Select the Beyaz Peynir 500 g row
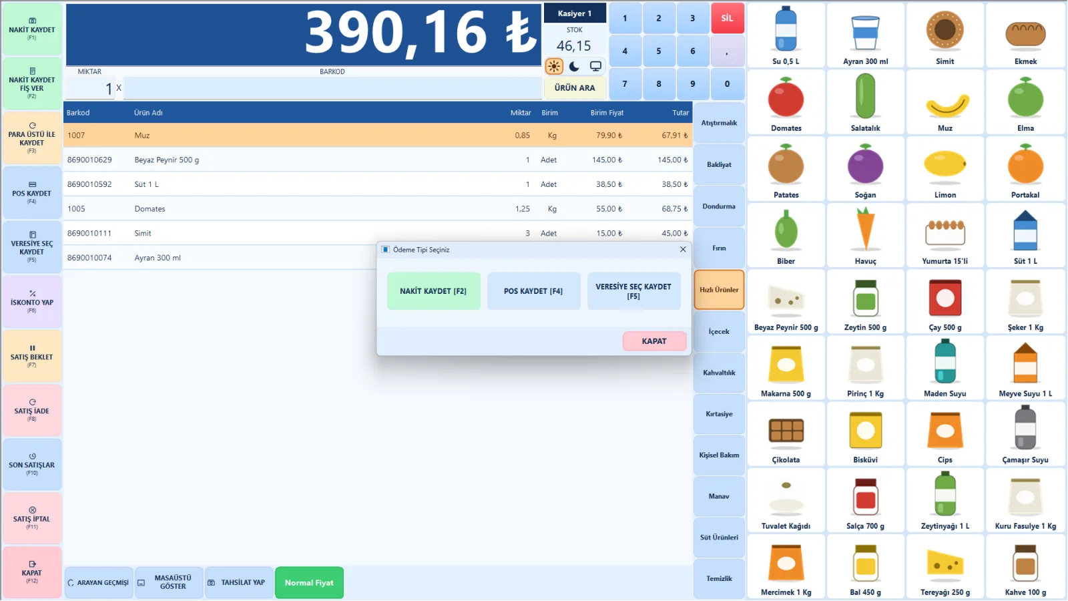The width and height of the screenshot is (1068, 601). click(378, 160)
